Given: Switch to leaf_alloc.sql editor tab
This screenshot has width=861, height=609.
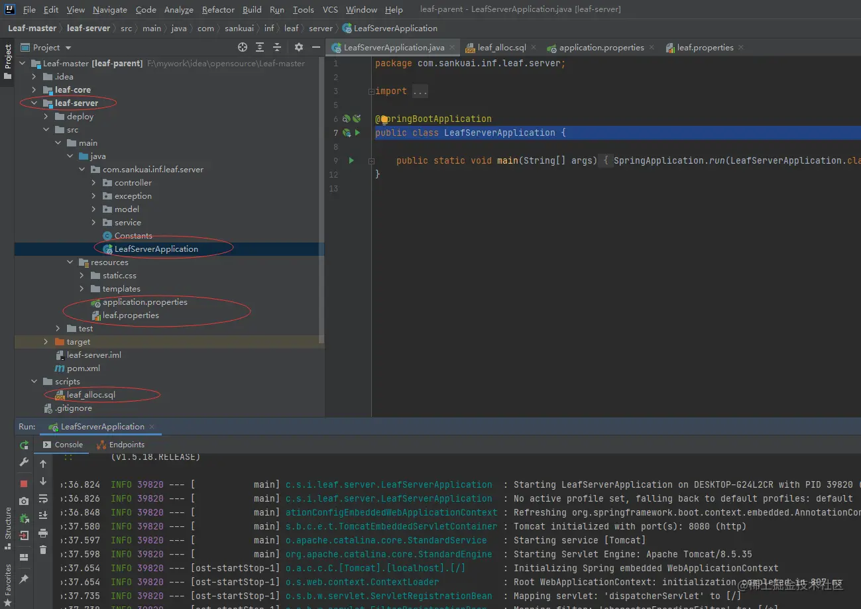Looking at the screenshot, I should 502,48.
